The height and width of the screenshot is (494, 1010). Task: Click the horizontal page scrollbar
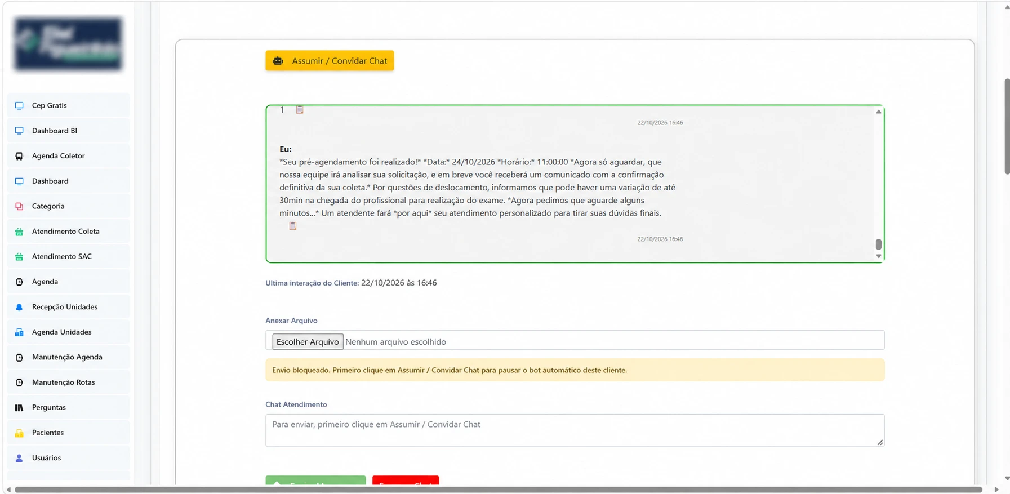tap(499, 489)
